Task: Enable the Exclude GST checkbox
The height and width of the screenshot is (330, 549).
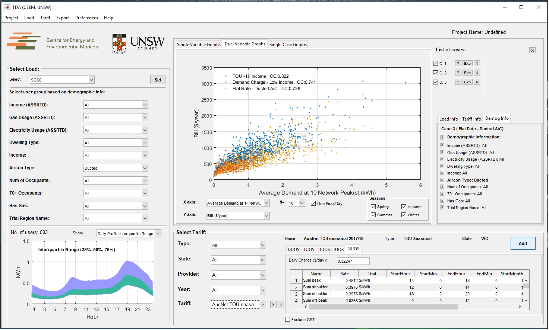Action: point(287,319)
